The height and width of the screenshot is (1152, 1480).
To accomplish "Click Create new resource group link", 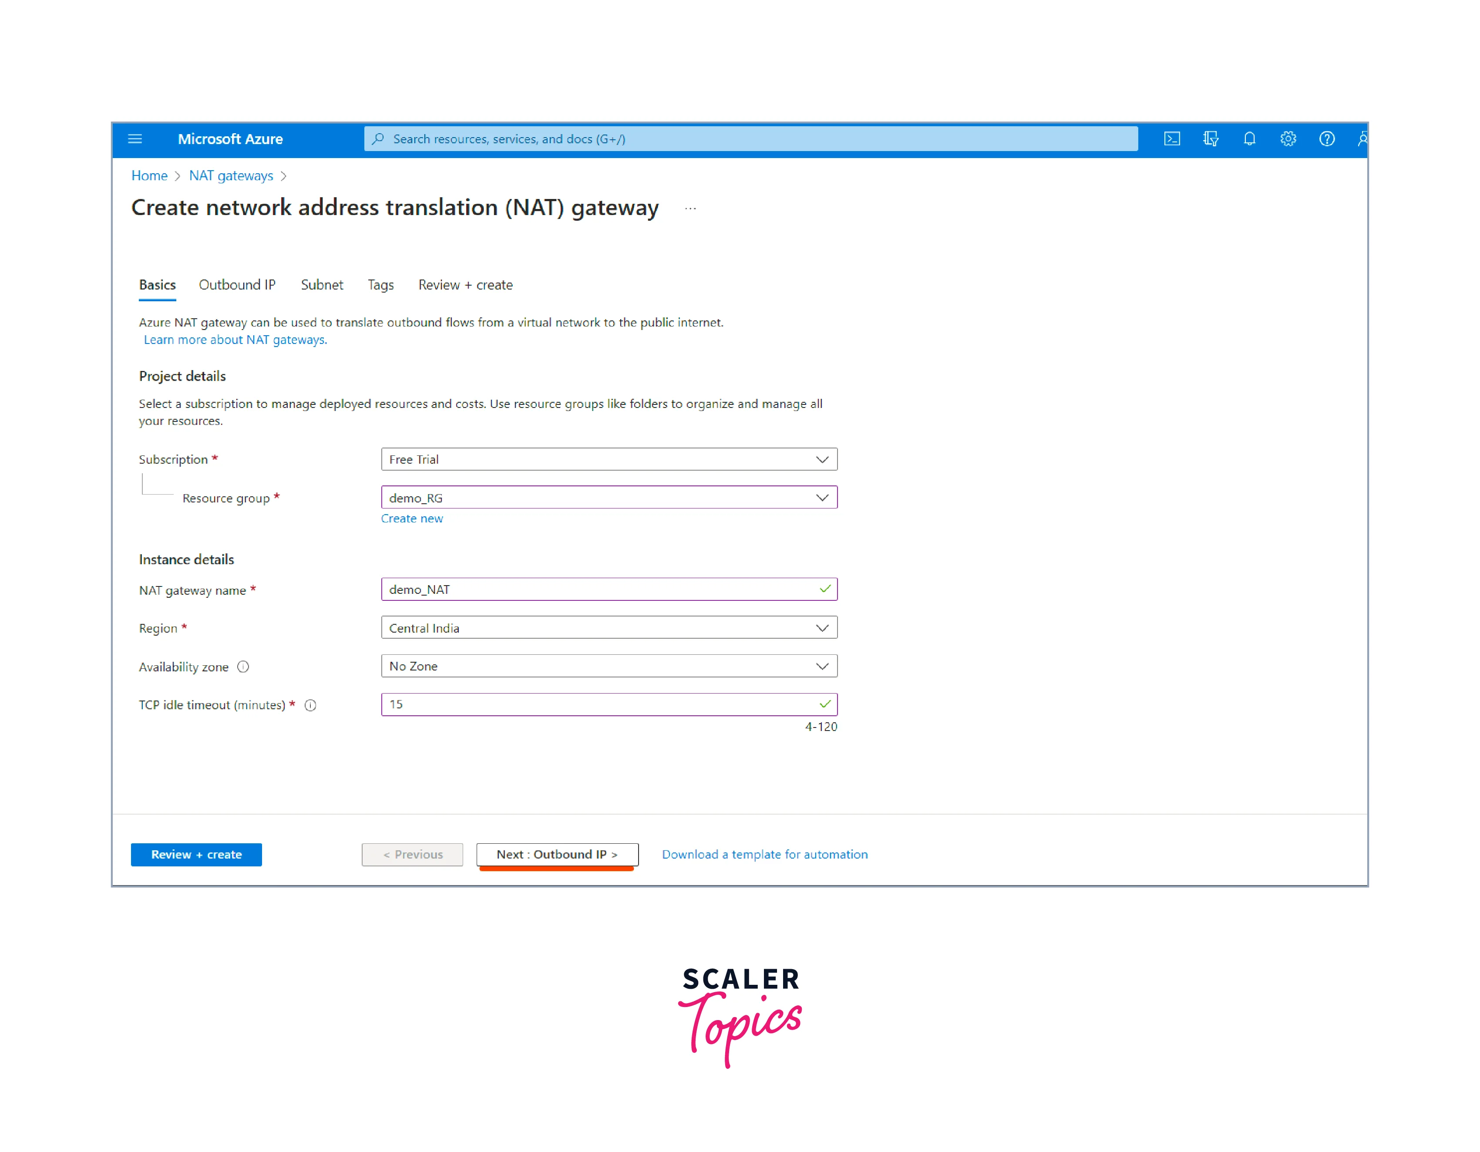I will (411, 519).
